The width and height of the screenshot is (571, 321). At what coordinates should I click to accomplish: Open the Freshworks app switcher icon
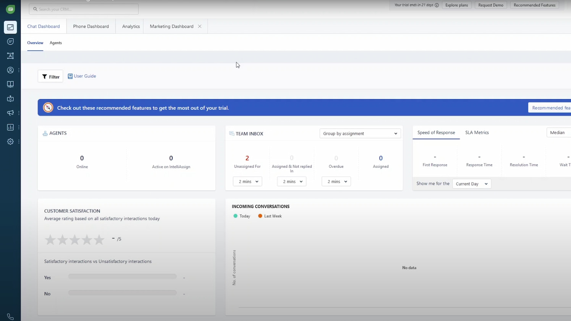[x=10, y=9]
